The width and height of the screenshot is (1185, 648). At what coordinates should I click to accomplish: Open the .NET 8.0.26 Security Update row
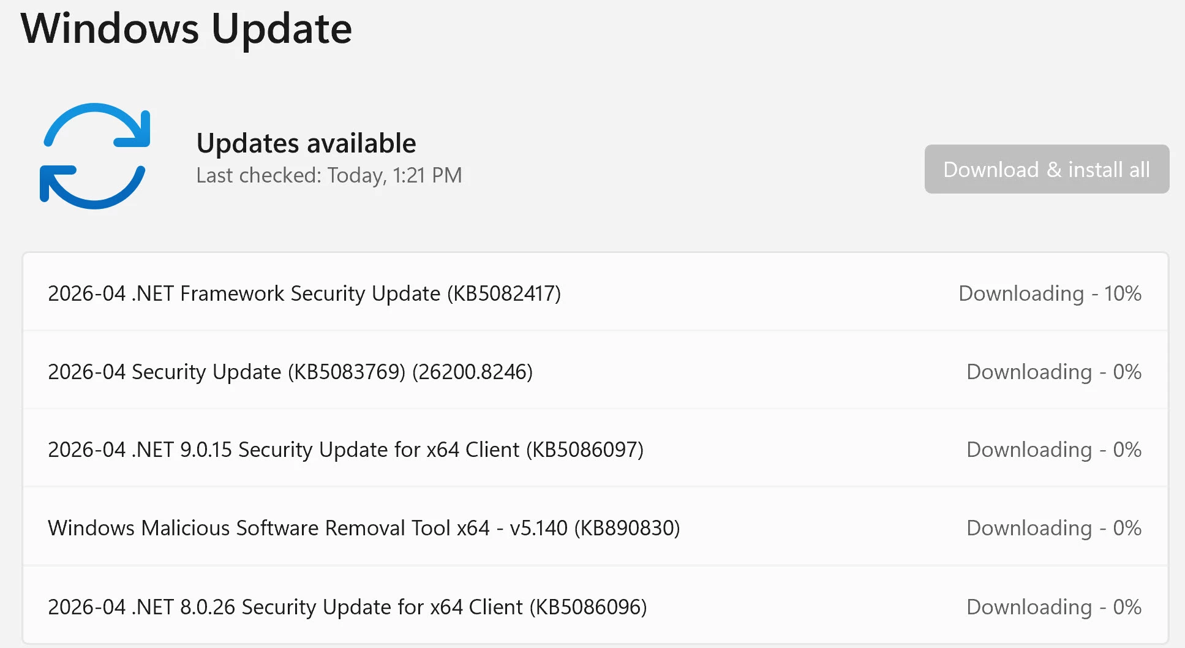click(x=595, y=606)
